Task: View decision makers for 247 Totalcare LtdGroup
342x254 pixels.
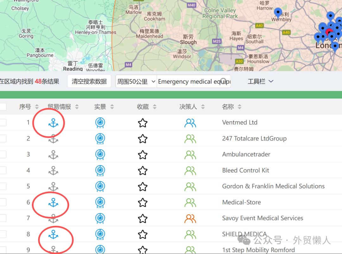Action: click(x=190, y=139)
